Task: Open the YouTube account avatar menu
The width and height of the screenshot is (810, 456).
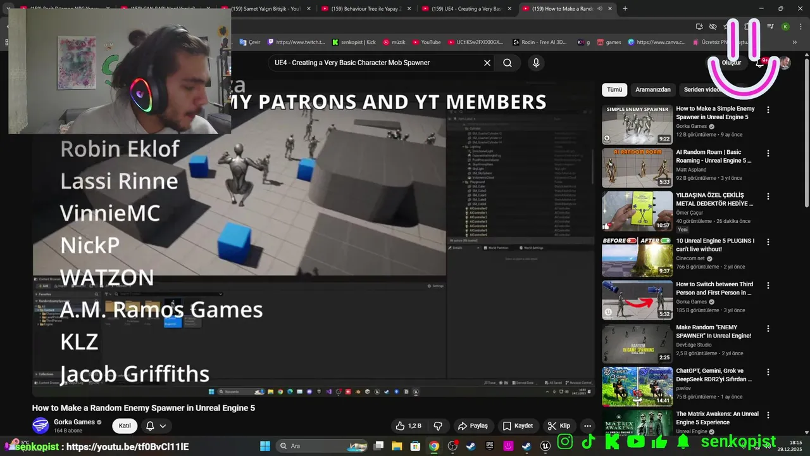Action: 785,63
